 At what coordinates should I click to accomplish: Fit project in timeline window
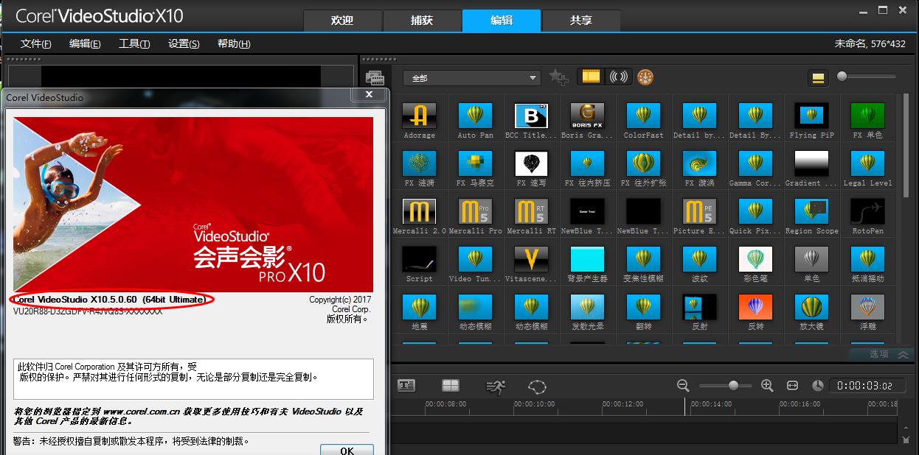[792, 385]
